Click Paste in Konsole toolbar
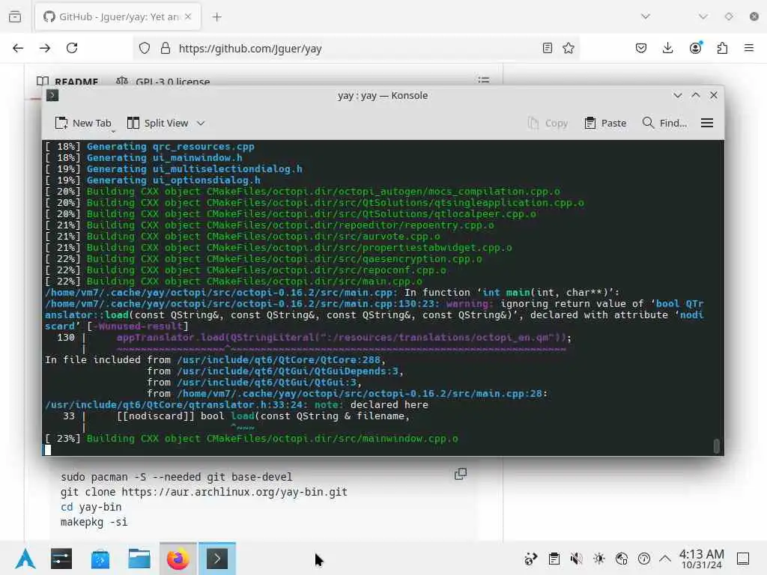The image size is (767, 575). [x=605, y=124]
